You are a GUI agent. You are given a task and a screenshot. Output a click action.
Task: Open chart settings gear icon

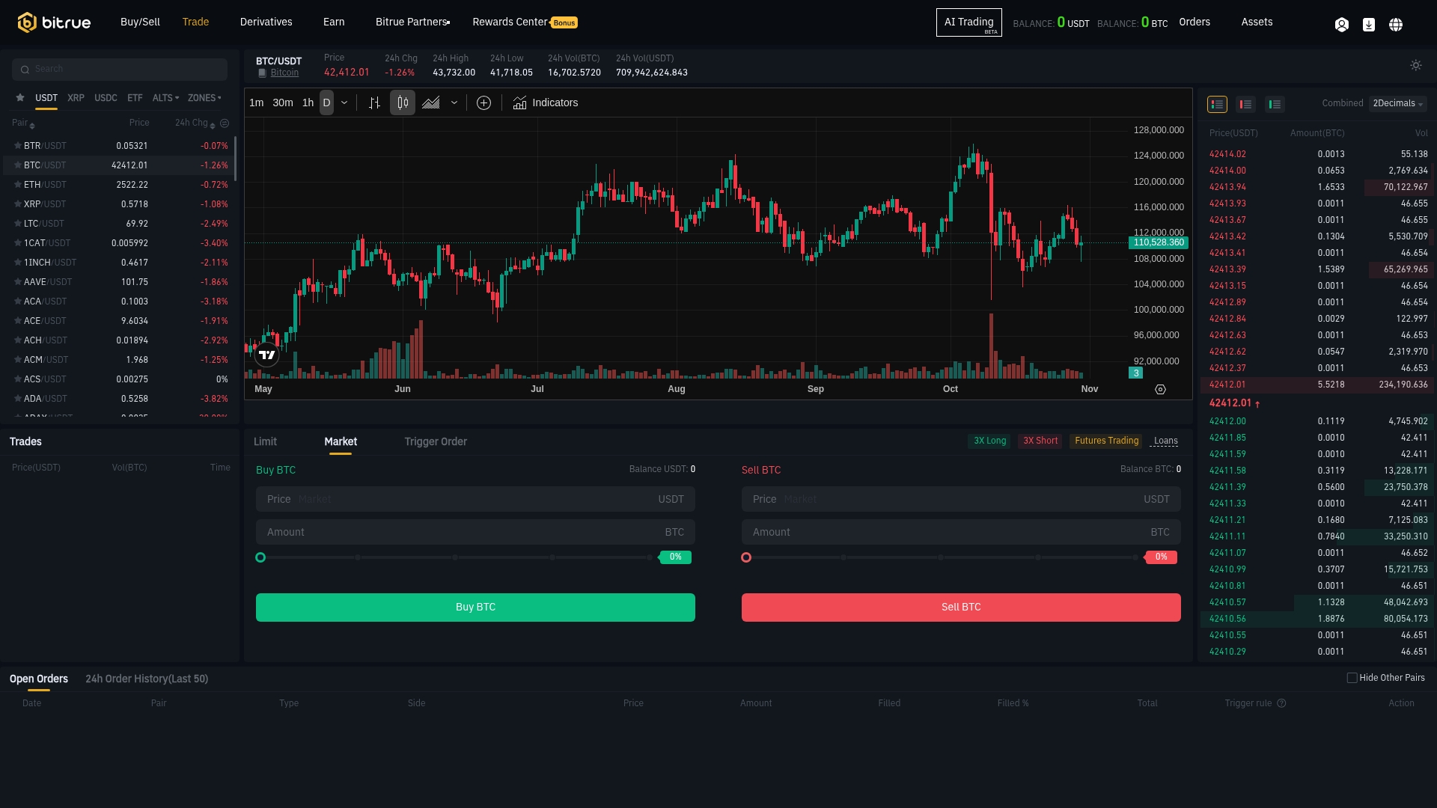[x=1160, y=390]
